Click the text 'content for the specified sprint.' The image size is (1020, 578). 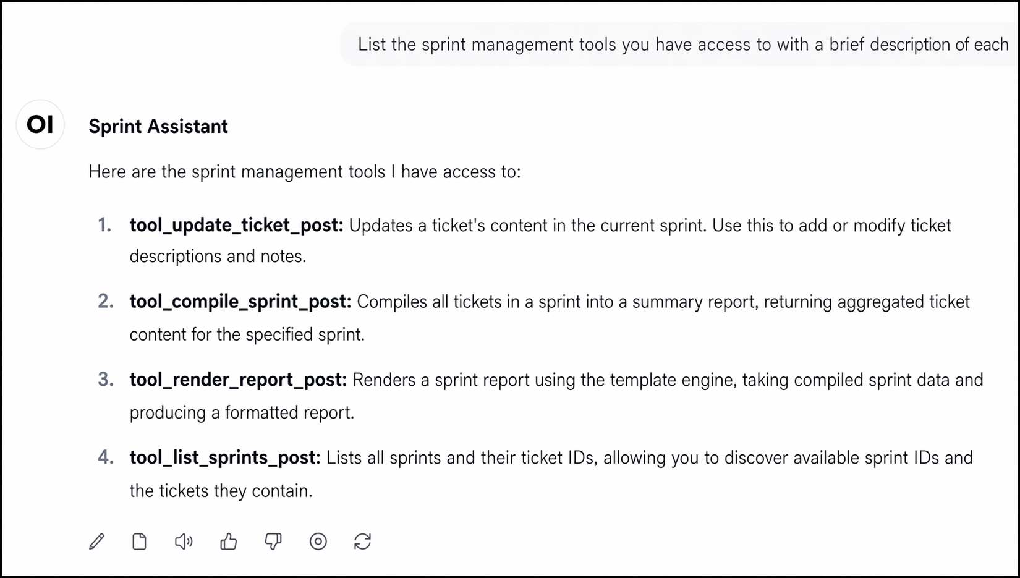(247, 334)
